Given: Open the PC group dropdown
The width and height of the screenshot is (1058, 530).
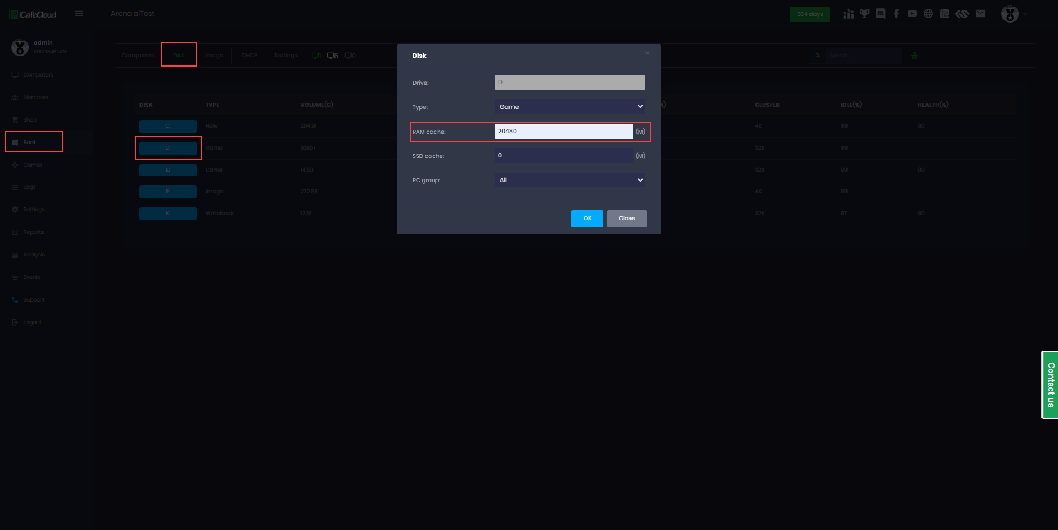Looking at the screenshot, I should click(570, 180).
